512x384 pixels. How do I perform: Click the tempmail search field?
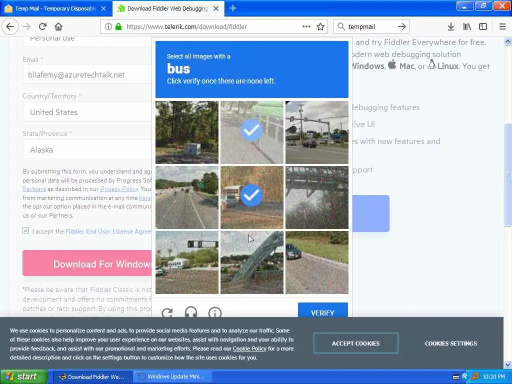[x=370, y=26]
